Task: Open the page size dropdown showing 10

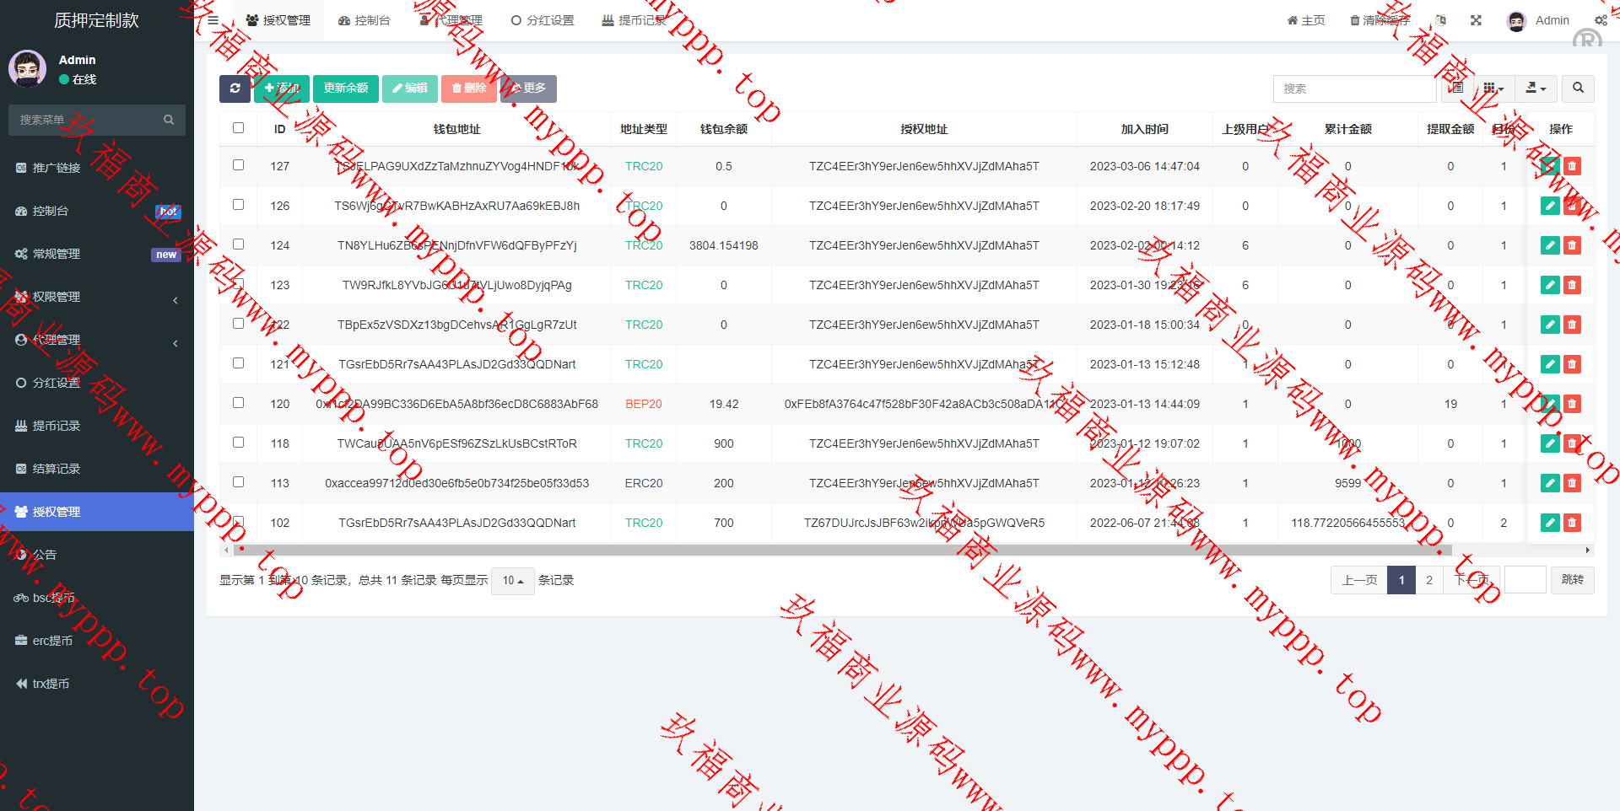Action: [512, 581]
